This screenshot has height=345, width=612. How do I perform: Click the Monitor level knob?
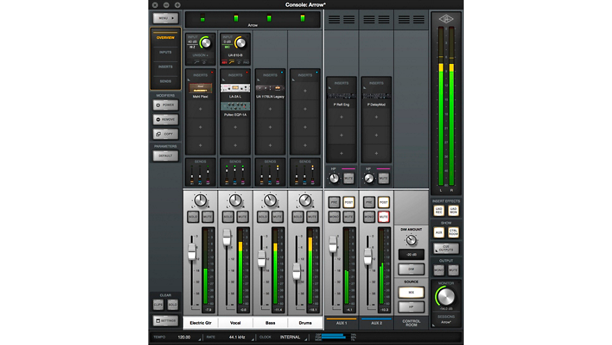coord(446,297)
